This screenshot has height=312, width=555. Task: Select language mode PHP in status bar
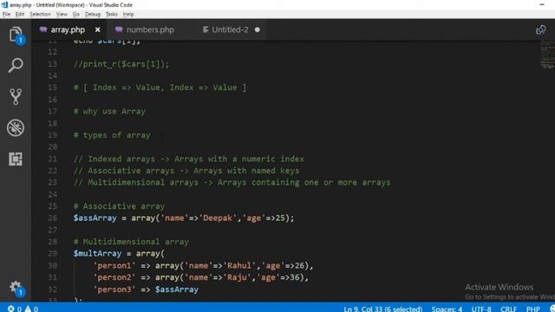pyautogui.click(x=533, y=309)
